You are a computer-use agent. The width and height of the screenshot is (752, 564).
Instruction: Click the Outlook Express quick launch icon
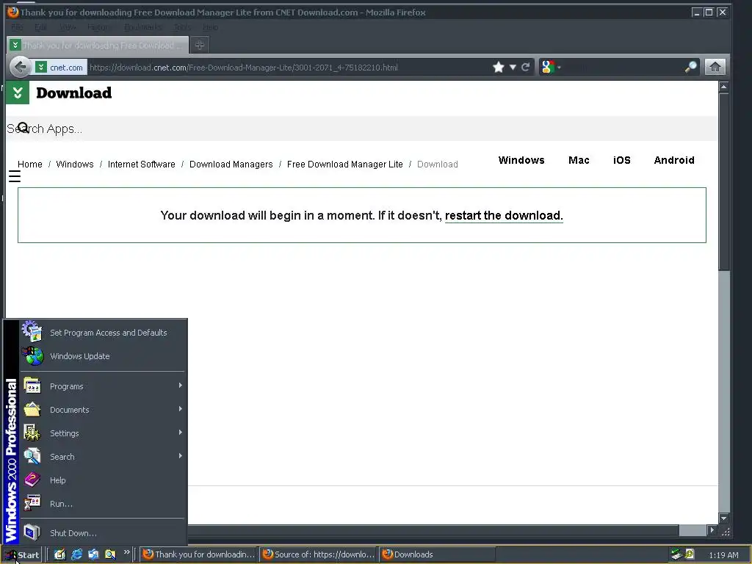[x=93, y=554]
